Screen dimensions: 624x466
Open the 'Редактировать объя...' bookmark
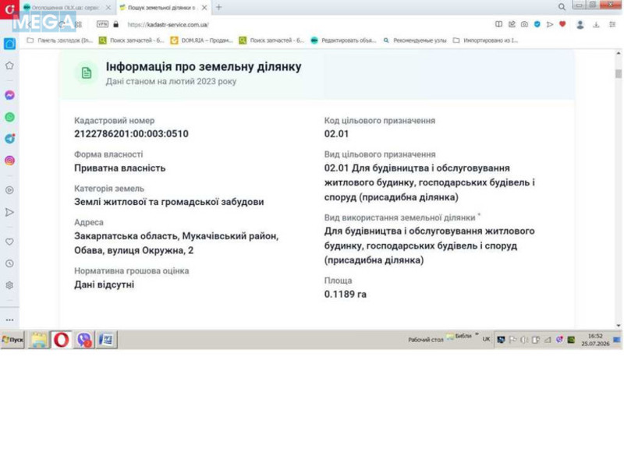[x=343, y=41]
